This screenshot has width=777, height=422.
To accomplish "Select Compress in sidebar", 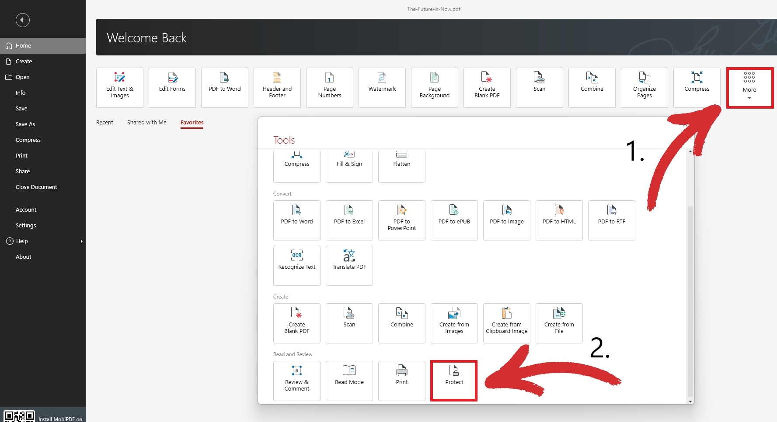I will click(x=43, y=140).
